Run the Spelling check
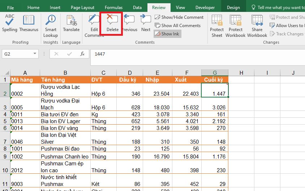305x191 pixels. tap(10, 23)
